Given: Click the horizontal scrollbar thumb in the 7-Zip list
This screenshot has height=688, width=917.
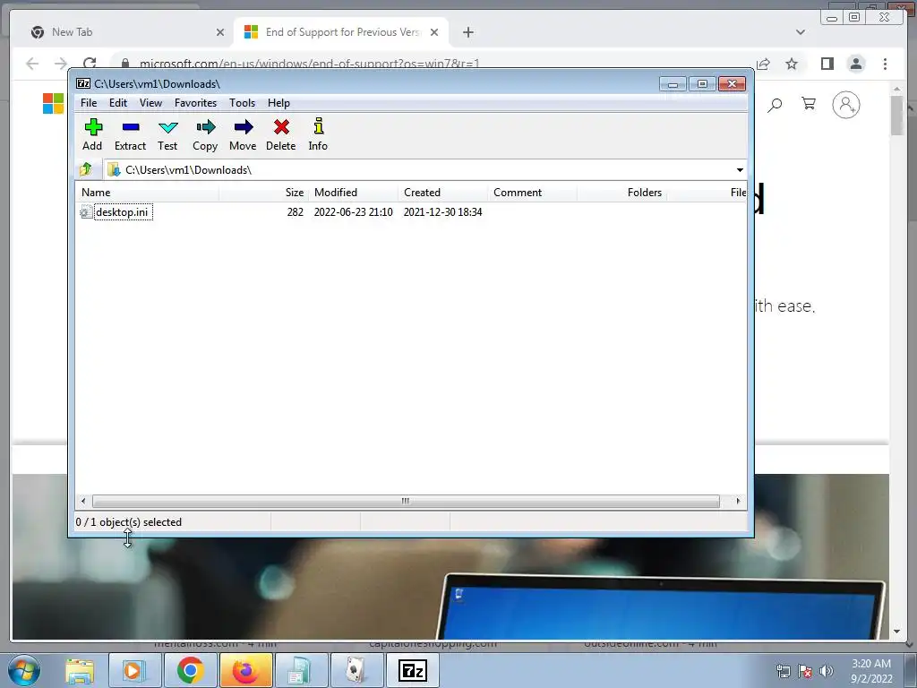Looking at the screenshot, I should (x=406, y=502).
